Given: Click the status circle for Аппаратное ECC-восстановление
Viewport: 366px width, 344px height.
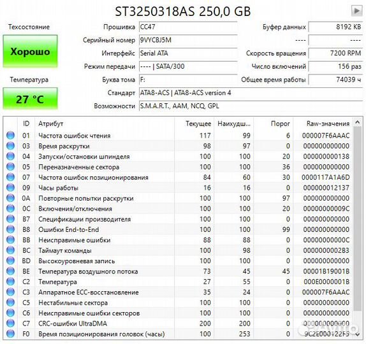Looking at the screenshot, I should [10, 292].
